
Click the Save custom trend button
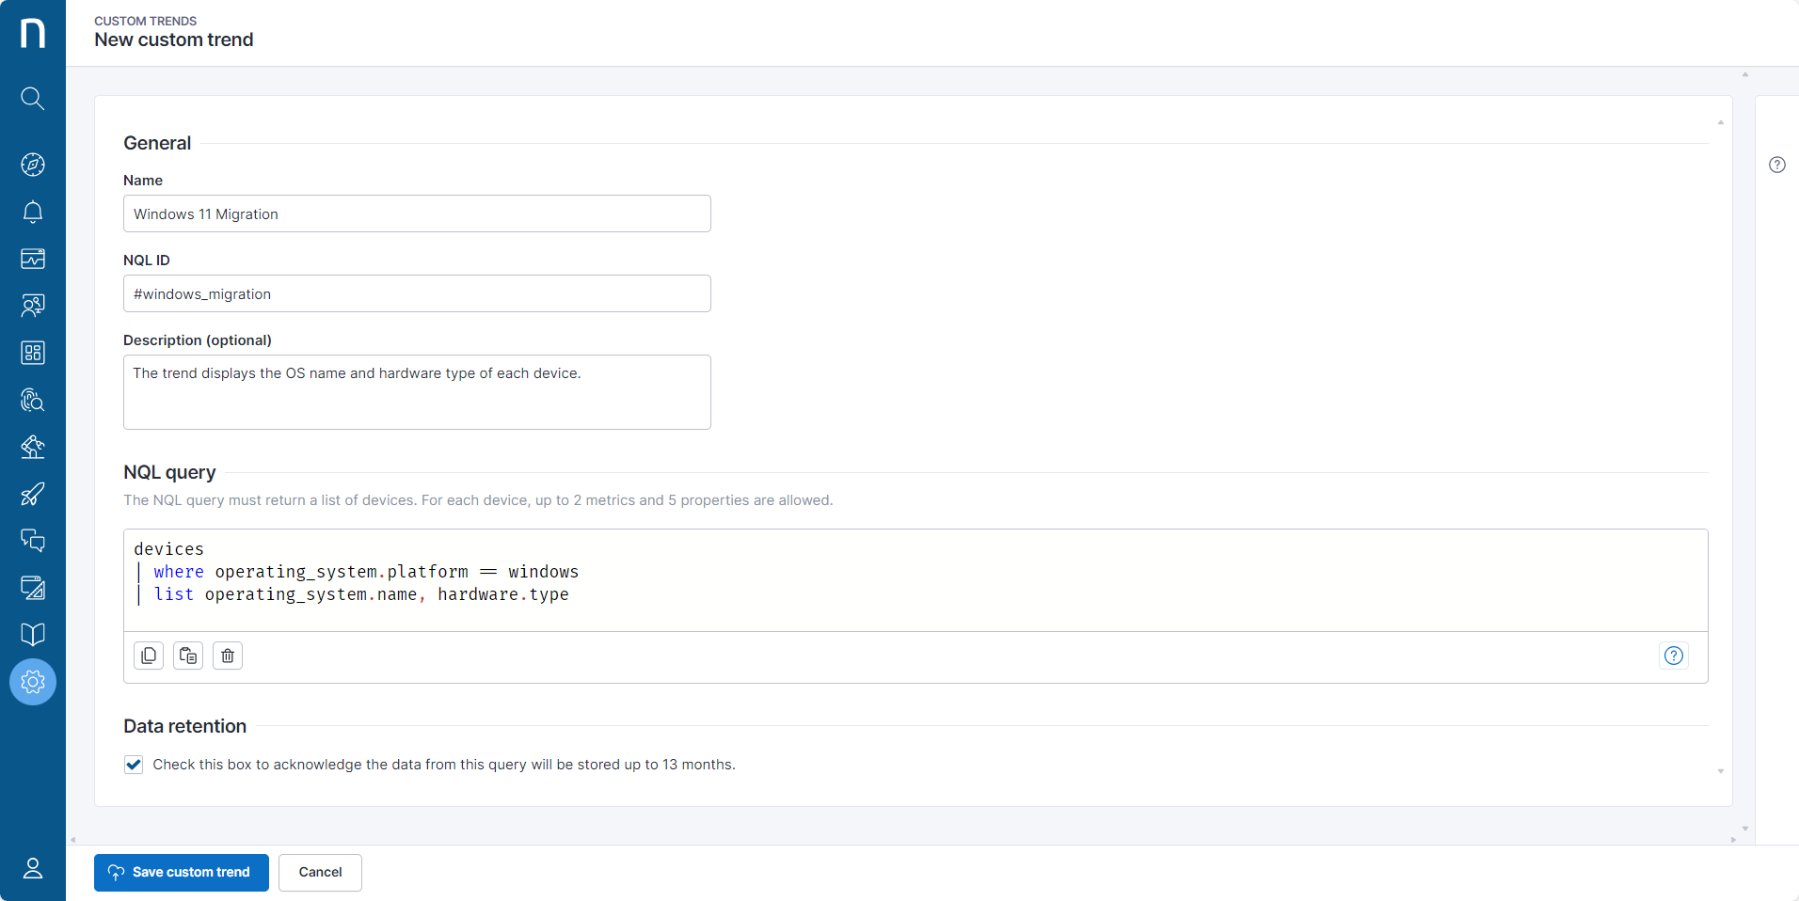[x=182, y=873]
